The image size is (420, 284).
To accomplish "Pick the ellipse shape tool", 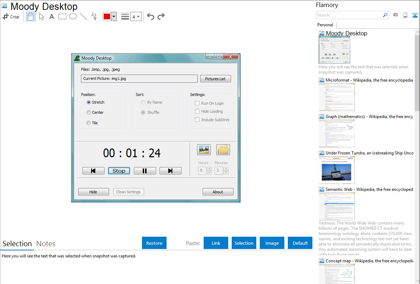I will coord(73,16).
